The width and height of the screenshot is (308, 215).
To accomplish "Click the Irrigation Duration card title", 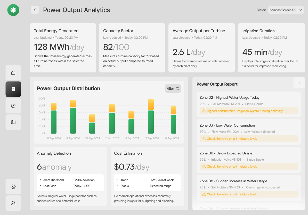I will (x=258, y=31).
